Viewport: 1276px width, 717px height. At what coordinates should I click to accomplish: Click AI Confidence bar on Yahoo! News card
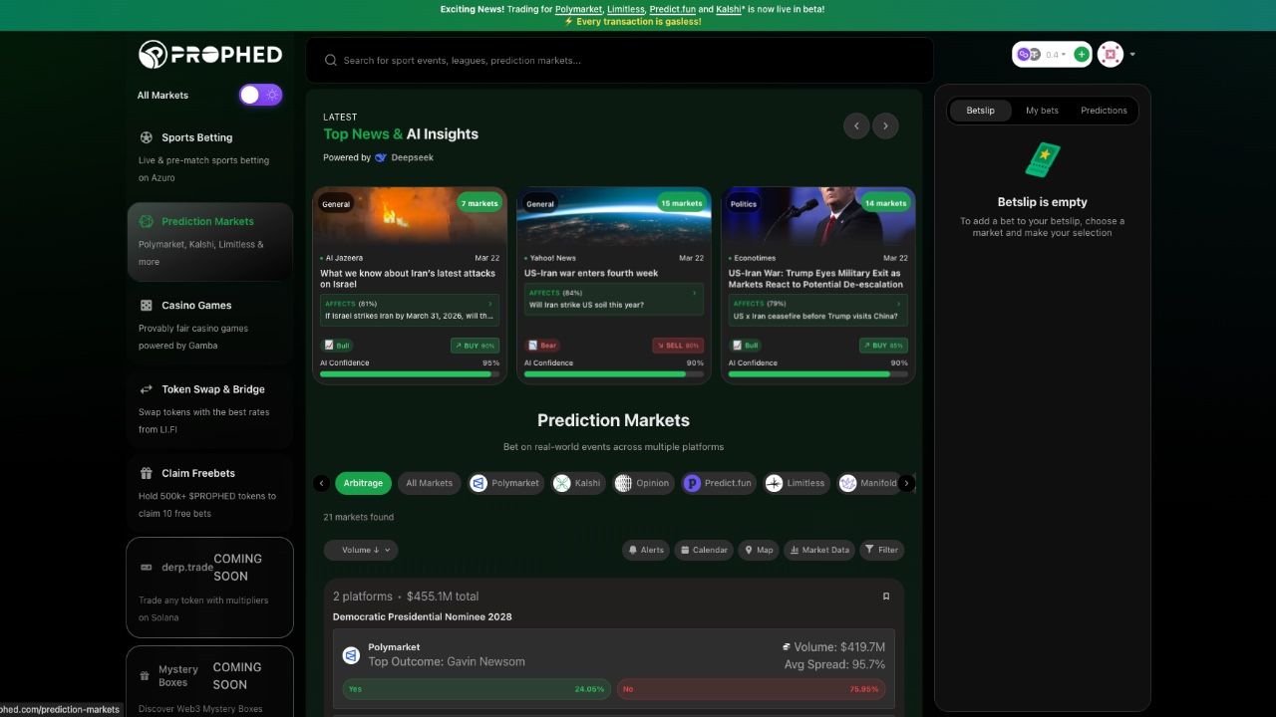pyautogui.click(x=614, y=374)
